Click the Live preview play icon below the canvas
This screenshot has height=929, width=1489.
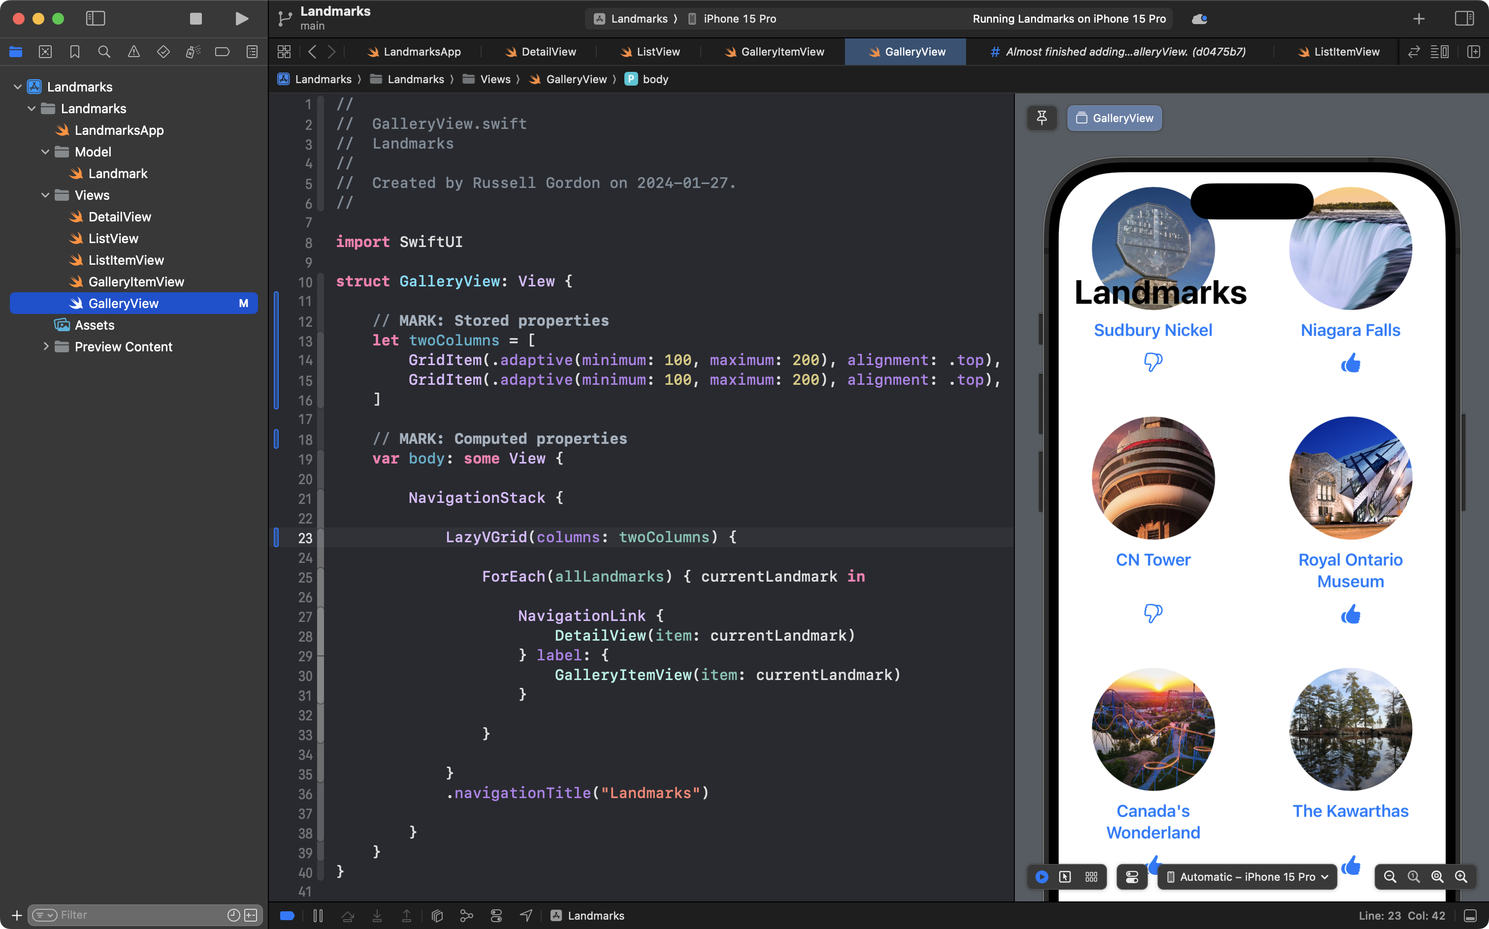[1041, 877]
